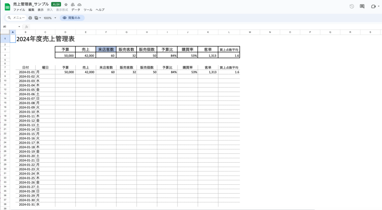Screen dimensions: 382x210
Task: Star the 売上管理表_サンプル document
Action: (66, 4)
